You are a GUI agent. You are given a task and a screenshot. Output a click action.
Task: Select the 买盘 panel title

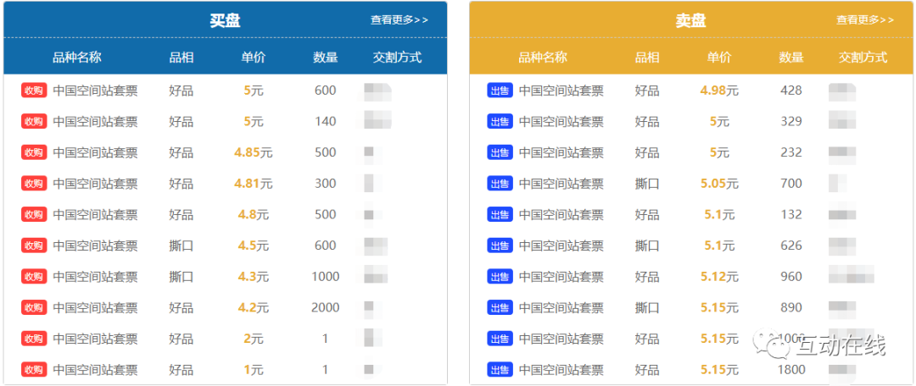click(x=225, y=20)
